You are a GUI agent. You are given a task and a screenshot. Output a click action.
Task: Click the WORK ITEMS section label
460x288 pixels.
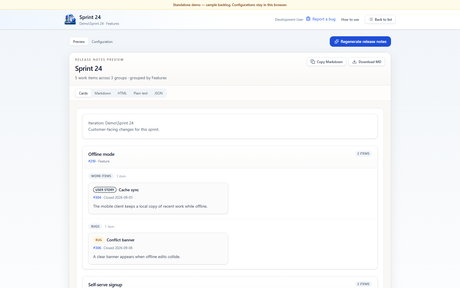[101, 176]
